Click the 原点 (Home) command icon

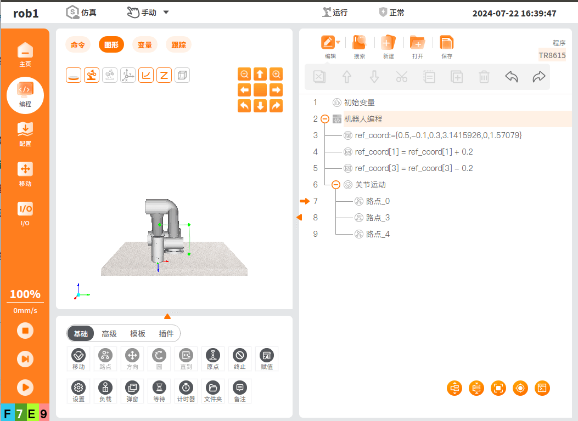(x=212, y=359)
